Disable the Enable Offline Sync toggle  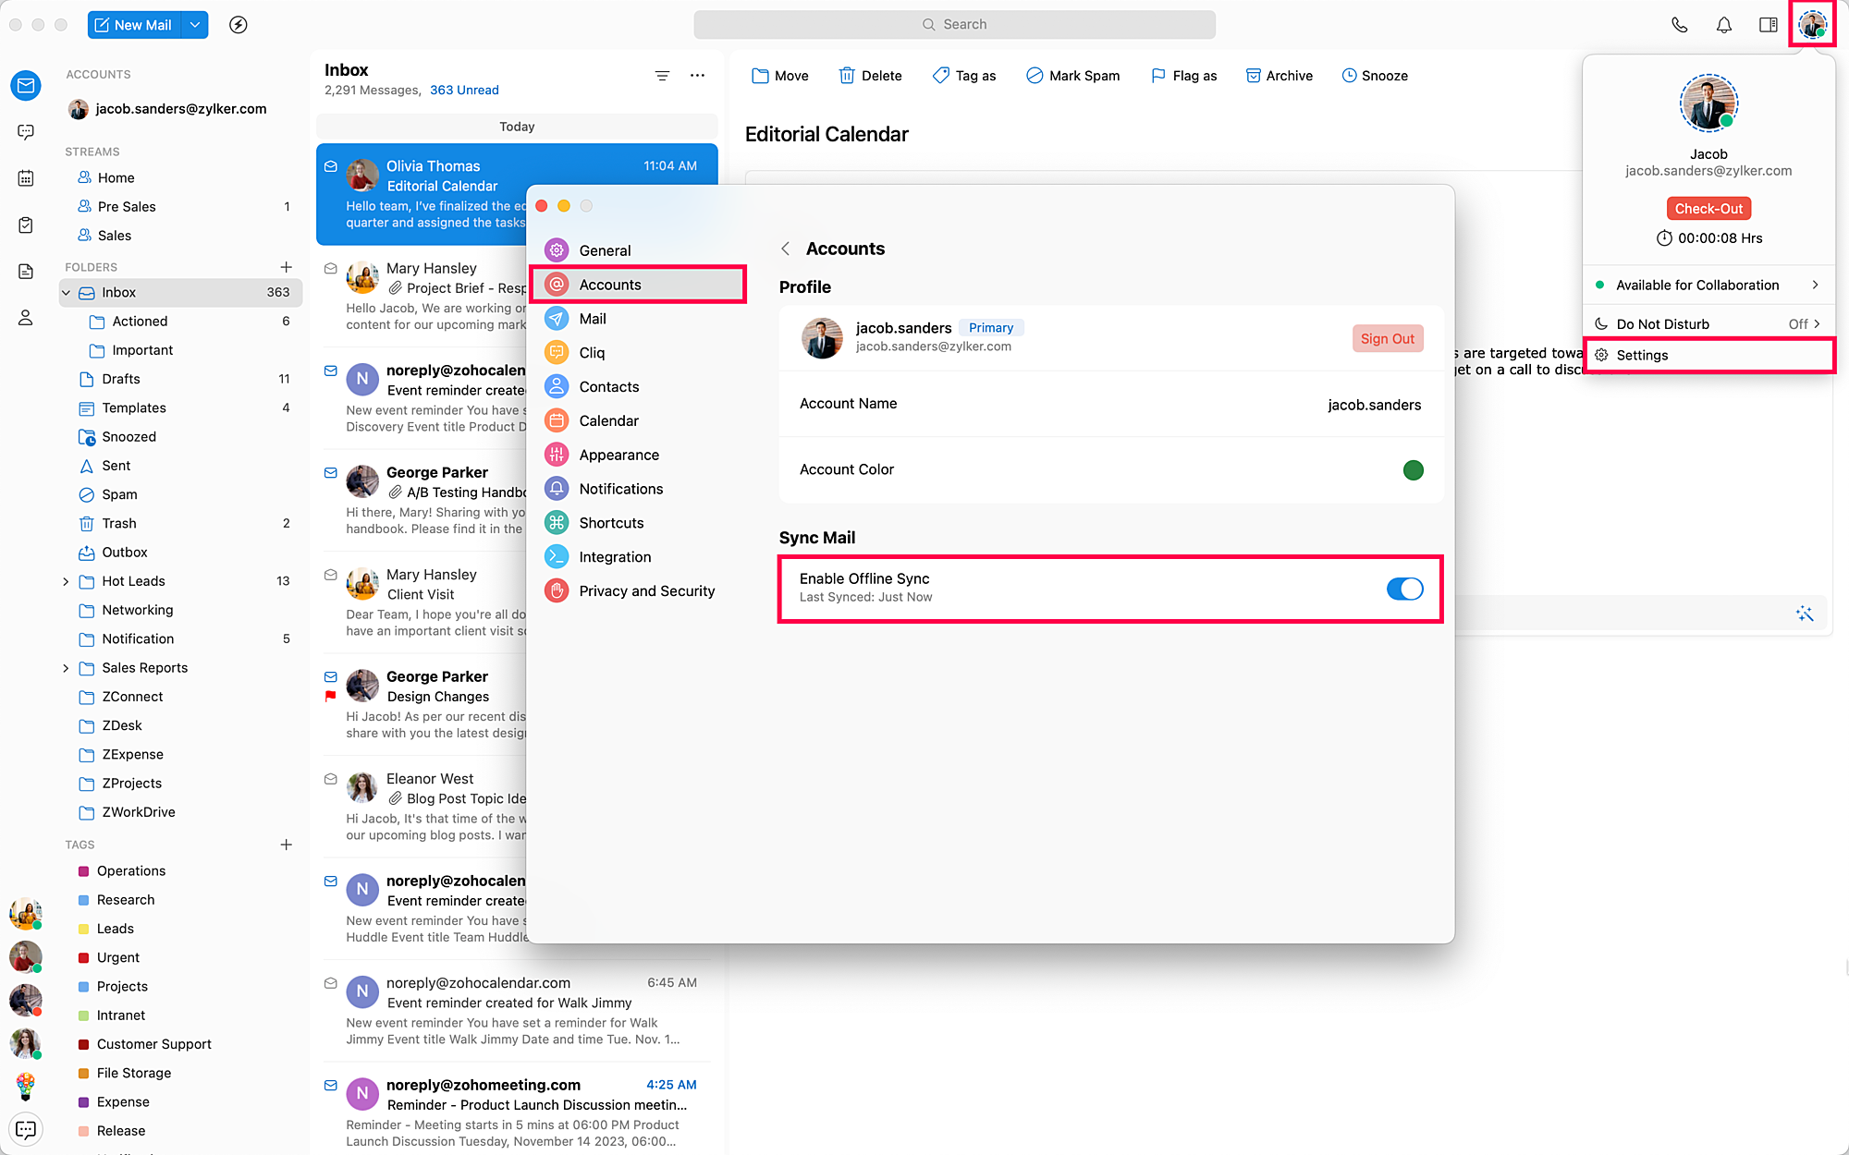(1404, 589)
